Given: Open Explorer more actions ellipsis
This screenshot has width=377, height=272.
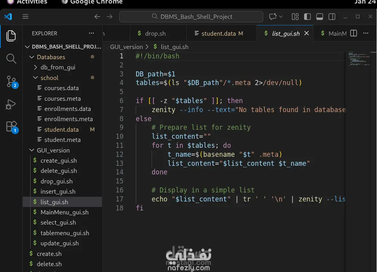Looking at the screenshot, I should [x=91, y=33].
